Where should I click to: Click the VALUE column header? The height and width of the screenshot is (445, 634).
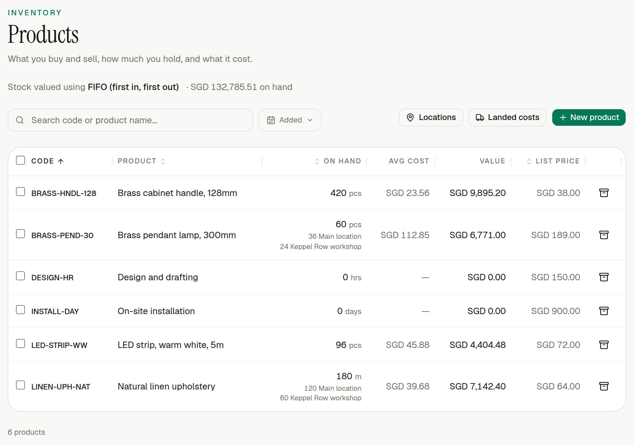click(492, 161)
